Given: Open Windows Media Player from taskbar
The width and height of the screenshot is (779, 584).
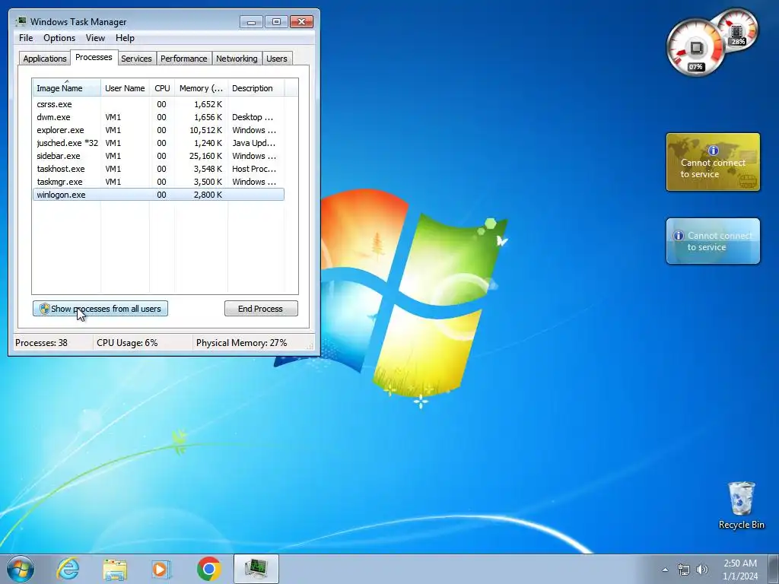Looking at the screenshot, I should point(161,569).
